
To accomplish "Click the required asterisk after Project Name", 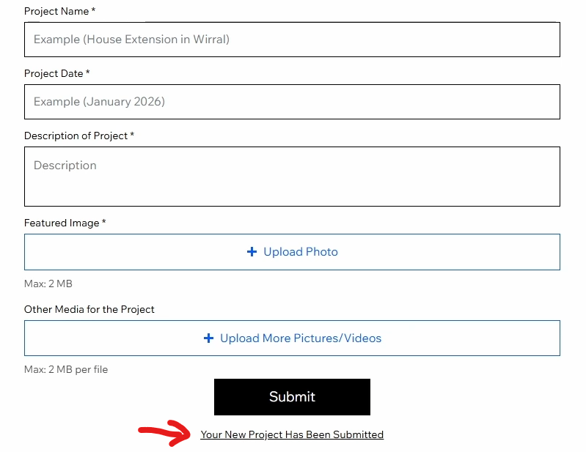I will 93,12.
